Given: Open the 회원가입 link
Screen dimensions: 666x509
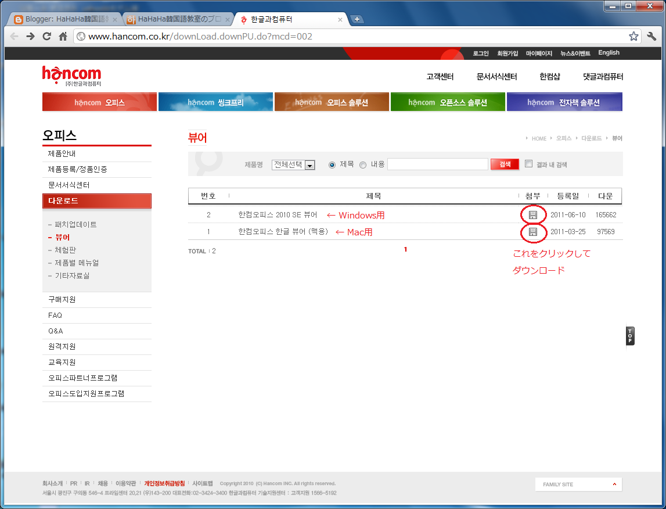Looking at the screenshot, I should point(507,53).
